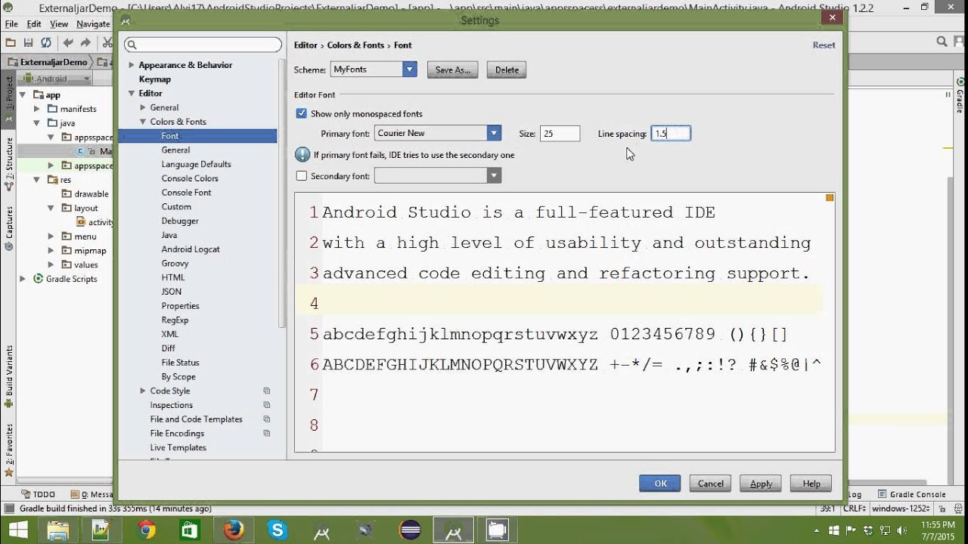
Task: Collapse the Colors & Fonts node
Action: (x=143, y=122)
